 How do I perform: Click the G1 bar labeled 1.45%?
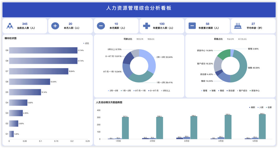click(11, 134)
